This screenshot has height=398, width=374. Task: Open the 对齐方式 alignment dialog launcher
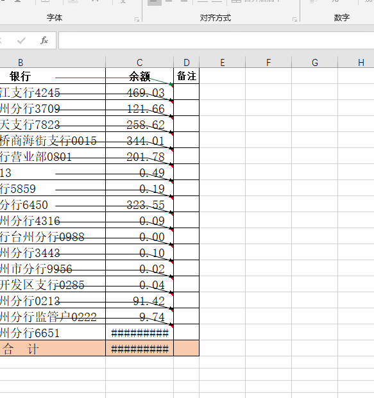(x=294, y=19)
